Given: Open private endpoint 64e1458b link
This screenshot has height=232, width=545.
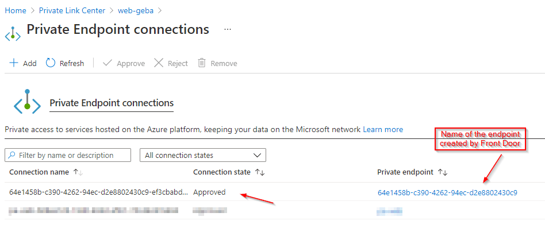Looking at the screenshot, I should pyautogui.click(x=447, y=192).
